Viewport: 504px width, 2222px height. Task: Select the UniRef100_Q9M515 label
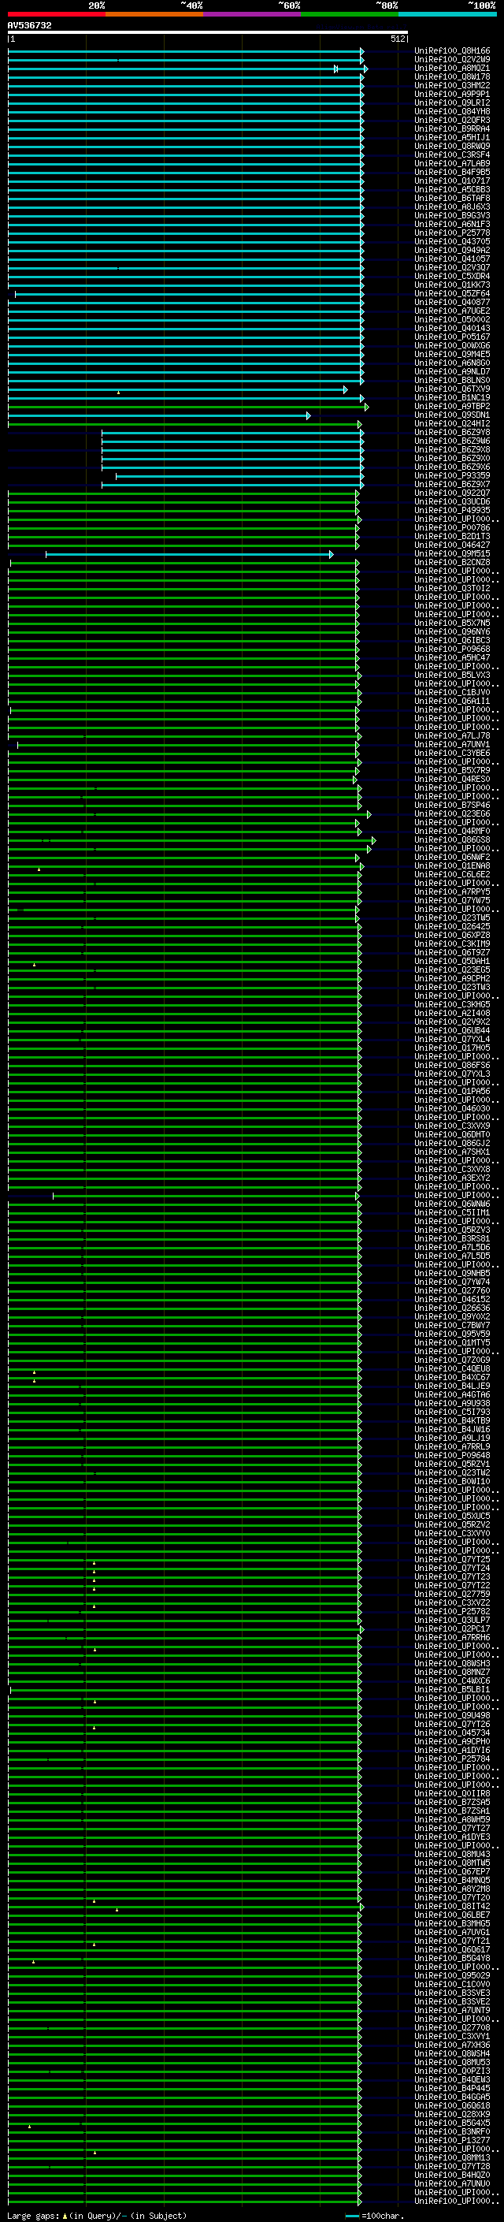[452, 554]
